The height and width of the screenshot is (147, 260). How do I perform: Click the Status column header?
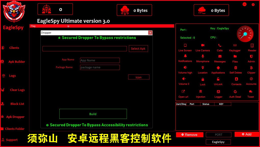(207, 104)
